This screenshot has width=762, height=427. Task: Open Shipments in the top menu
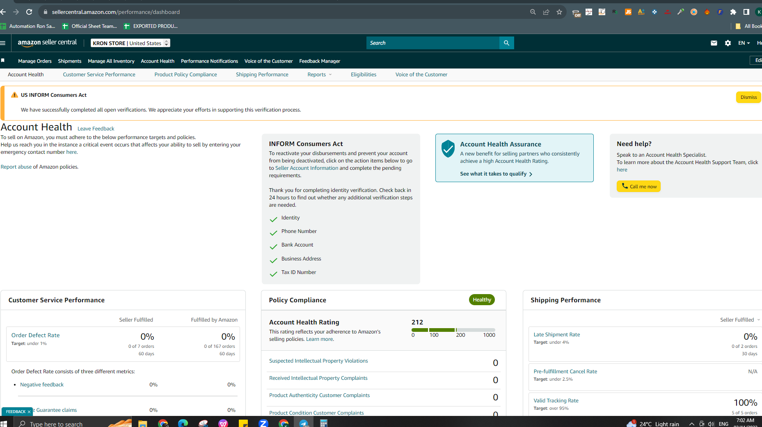(70, 61)
